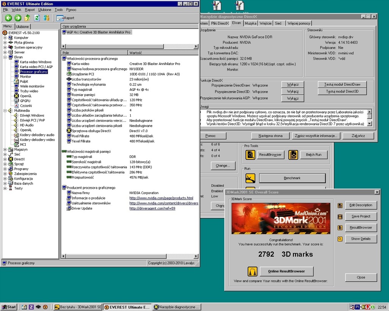389x311 pixels.
Task: Open the Tools menu in EVEREST
Action: (59, 9)
